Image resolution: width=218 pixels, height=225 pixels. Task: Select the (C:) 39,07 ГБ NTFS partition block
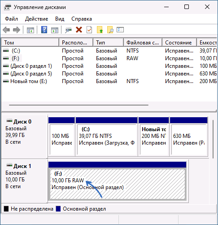[x=107, y=137]
